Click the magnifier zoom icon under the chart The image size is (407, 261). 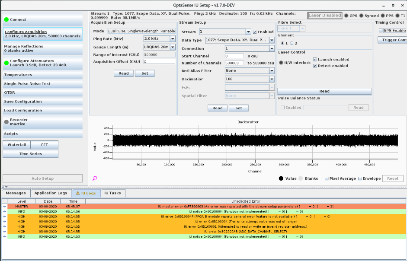pyautogui.click(x=95, y=178)
